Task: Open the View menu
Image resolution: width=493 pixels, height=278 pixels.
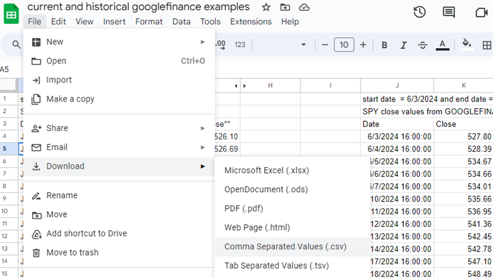Action: [84, 21]
